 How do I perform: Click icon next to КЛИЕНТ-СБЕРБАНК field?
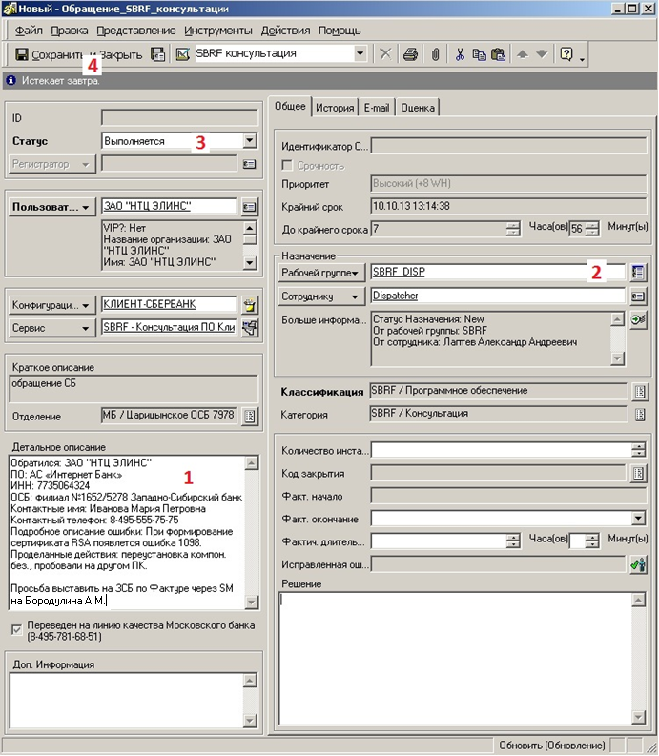tap(250, 305)
